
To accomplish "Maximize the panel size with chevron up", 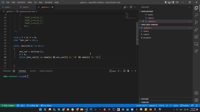I will 132,71.
